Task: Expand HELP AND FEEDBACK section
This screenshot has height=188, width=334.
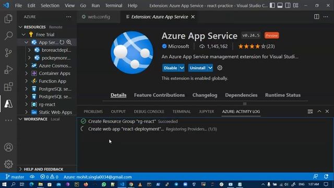Action: 20,169
